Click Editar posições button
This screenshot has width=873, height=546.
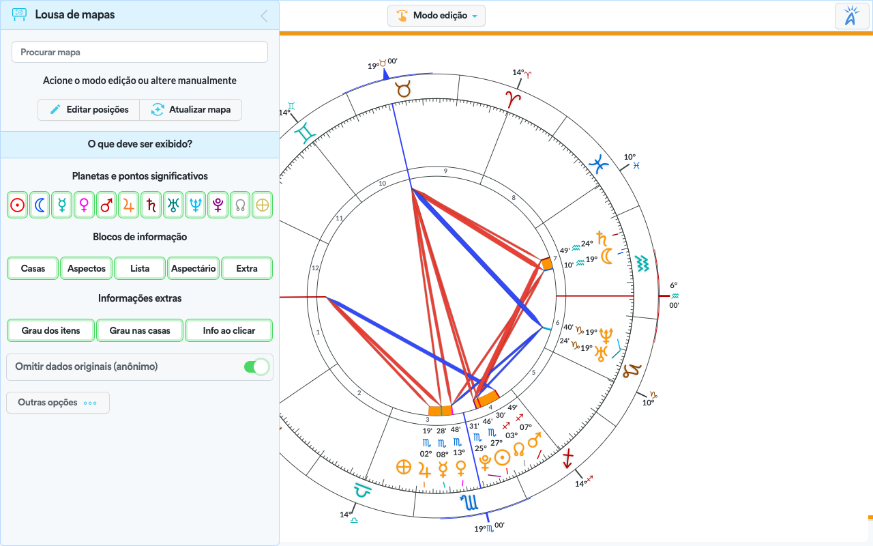(x=89, y=110)
